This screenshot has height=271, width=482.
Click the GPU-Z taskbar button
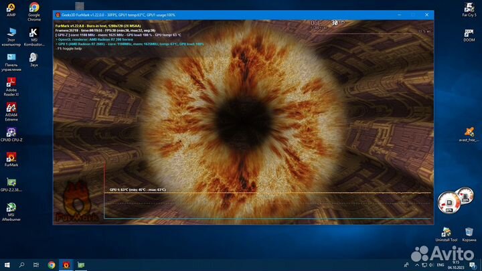coord(81,264)
